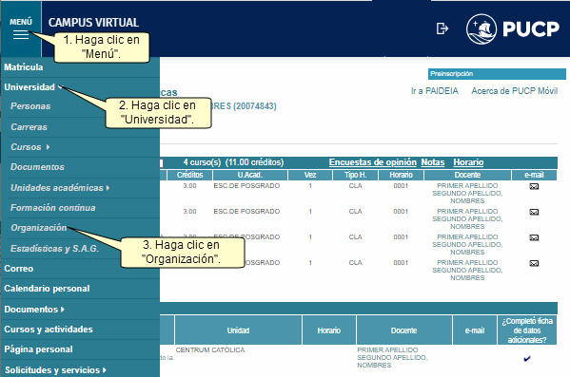Expand Solicitudes y servicios submenu

pyautogui.click(x=105, y=370)
